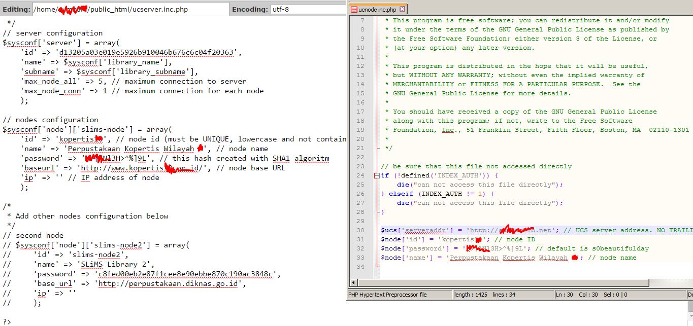Viewport: 693px width, 326px height.
Task: Click '// default is s0beautifulday' comment
Action: (591, 248)
